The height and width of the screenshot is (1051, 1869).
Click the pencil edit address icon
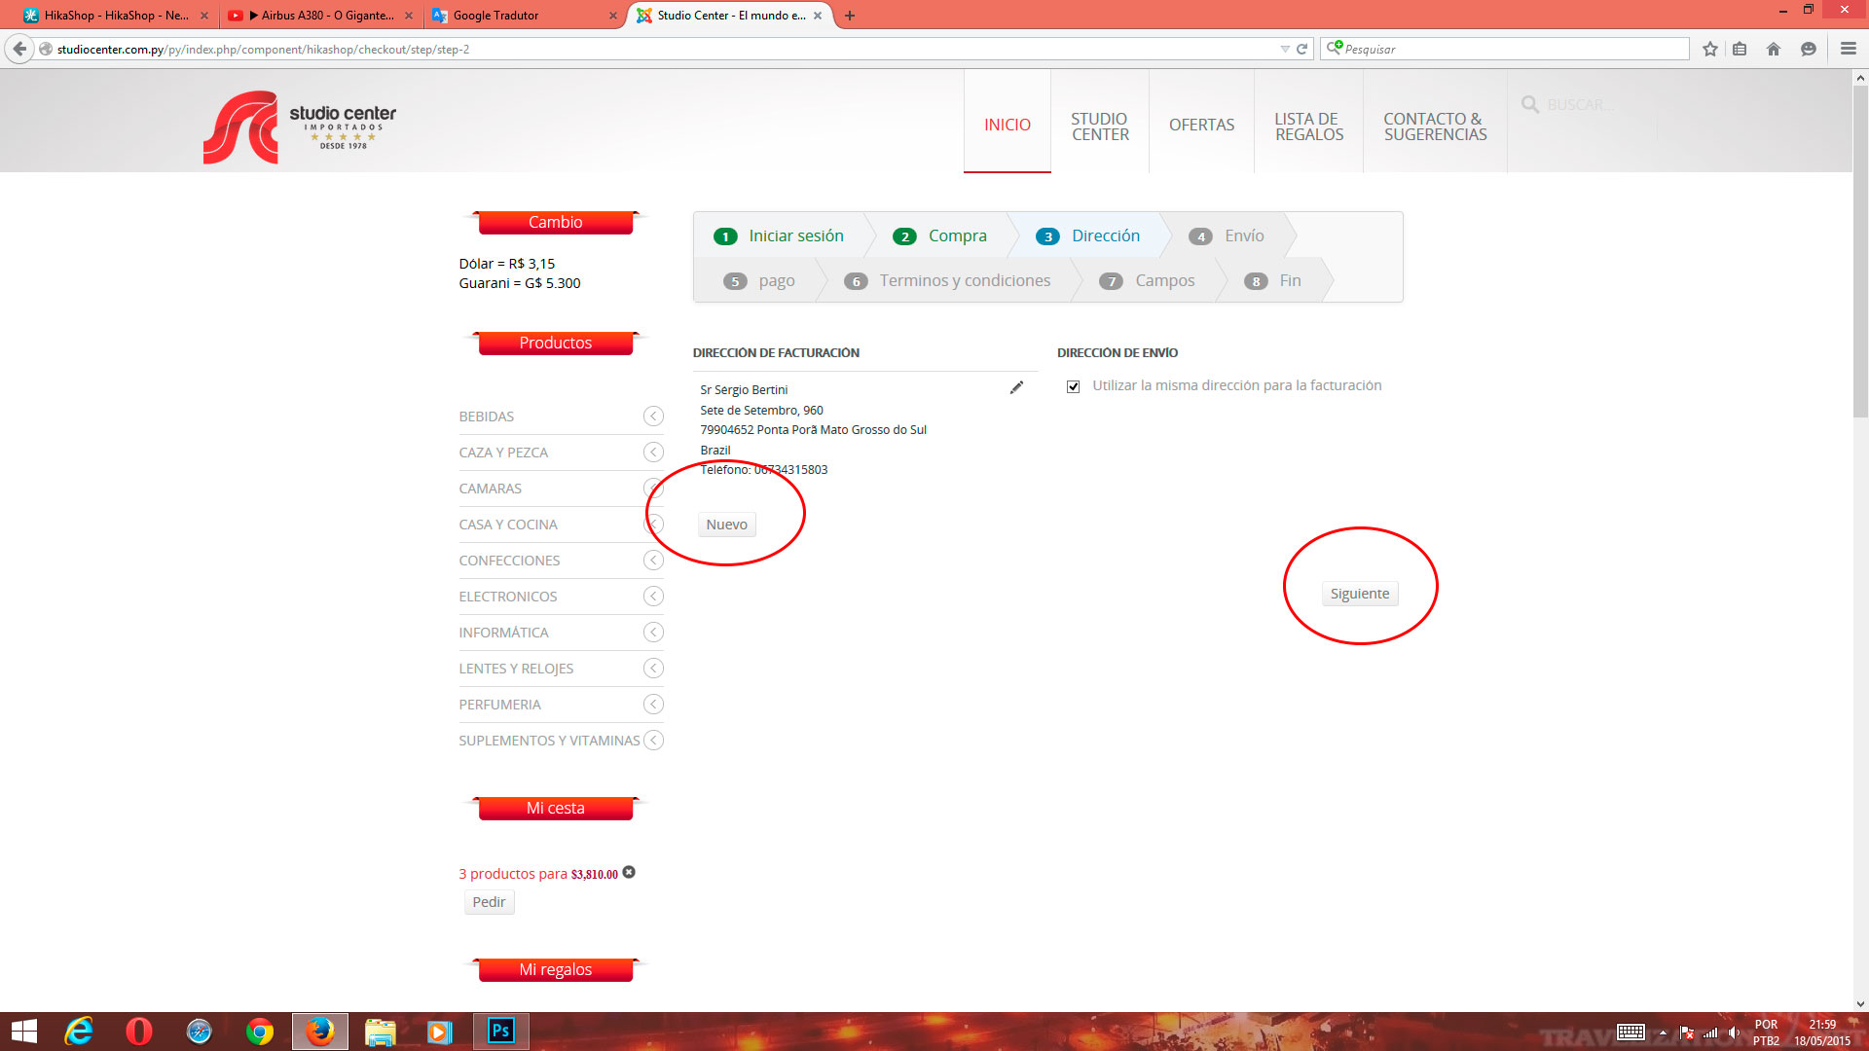point(1016,387)
